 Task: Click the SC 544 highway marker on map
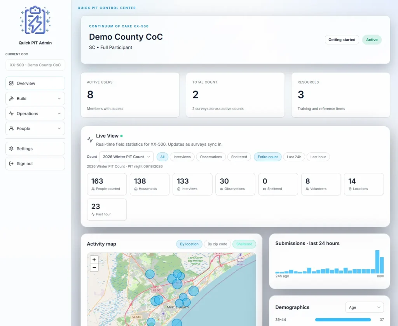(x=136, y=317)
